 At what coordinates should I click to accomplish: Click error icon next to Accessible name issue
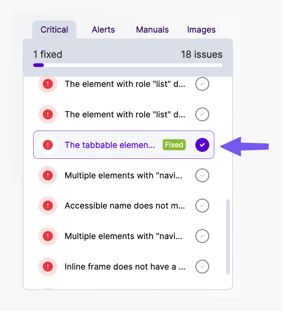(x=48, y=206)
